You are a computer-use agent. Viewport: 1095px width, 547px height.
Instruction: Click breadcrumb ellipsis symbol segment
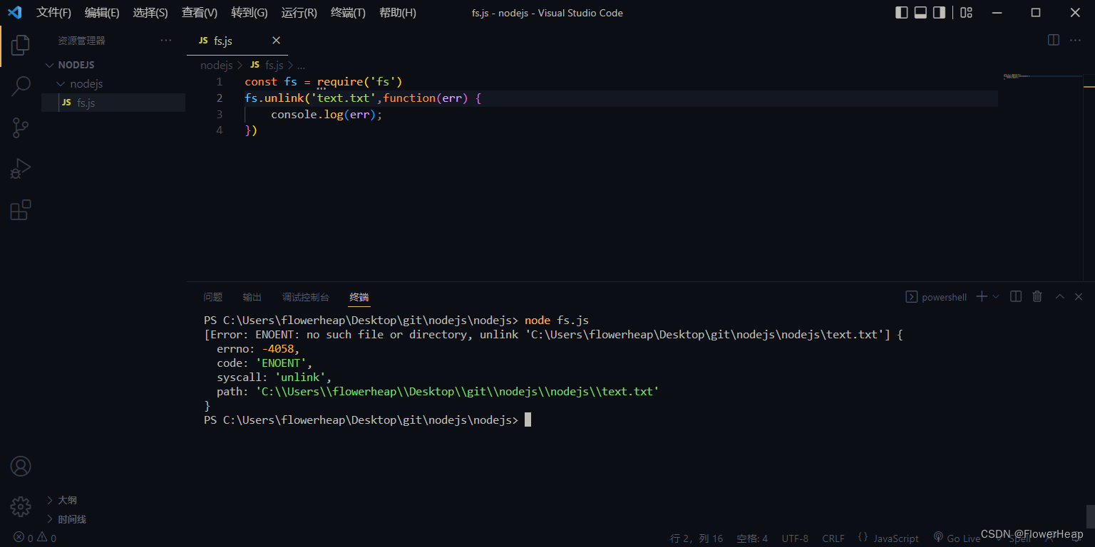(301, 65)
